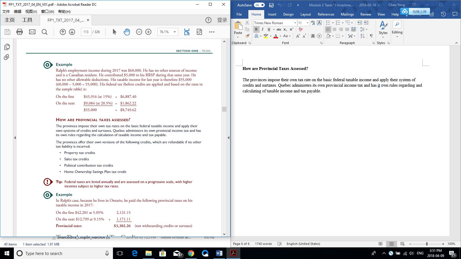Open the Word Review tab
The height and width of the screenshot is (259, 461).
coord(366,14)
